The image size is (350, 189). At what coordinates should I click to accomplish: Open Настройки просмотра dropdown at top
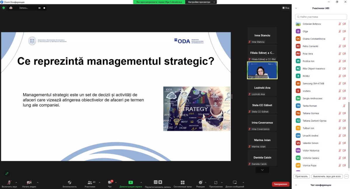coord(201,2)
